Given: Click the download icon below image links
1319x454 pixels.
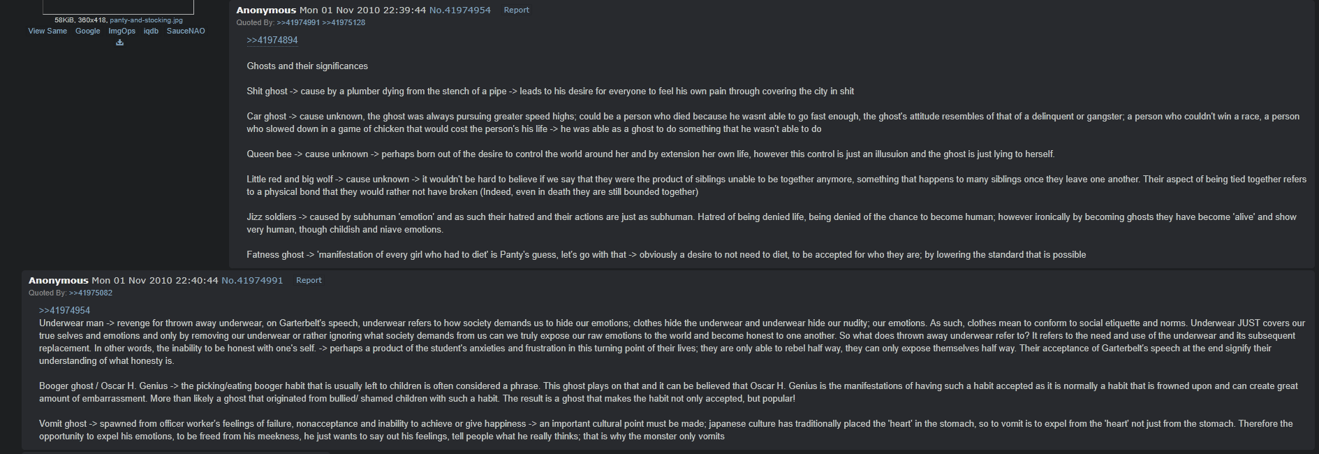Looking at the screenshot, I should point(120,43).
